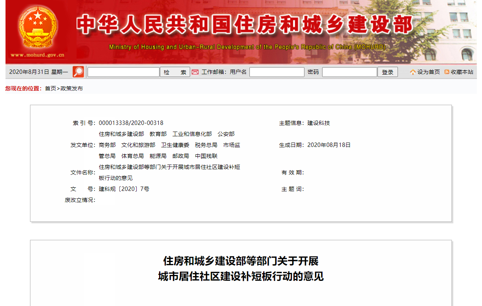Viewport: 482px width, 306px height.
Task: Click issuing unit 工业和信息化部
Action: coord(192,134)
